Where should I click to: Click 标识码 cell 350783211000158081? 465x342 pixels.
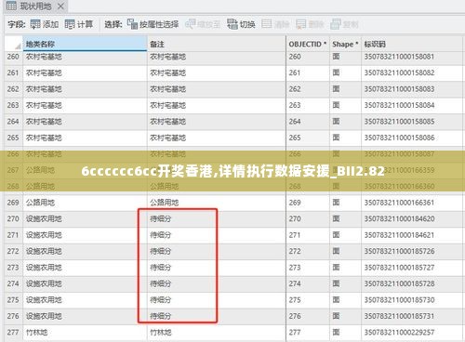412,57
